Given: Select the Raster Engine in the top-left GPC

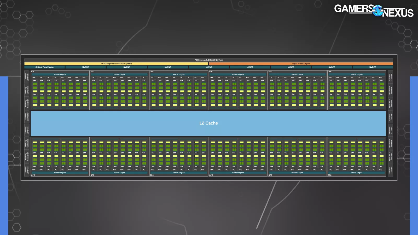Looking at the screenshot, I should 60,74.
